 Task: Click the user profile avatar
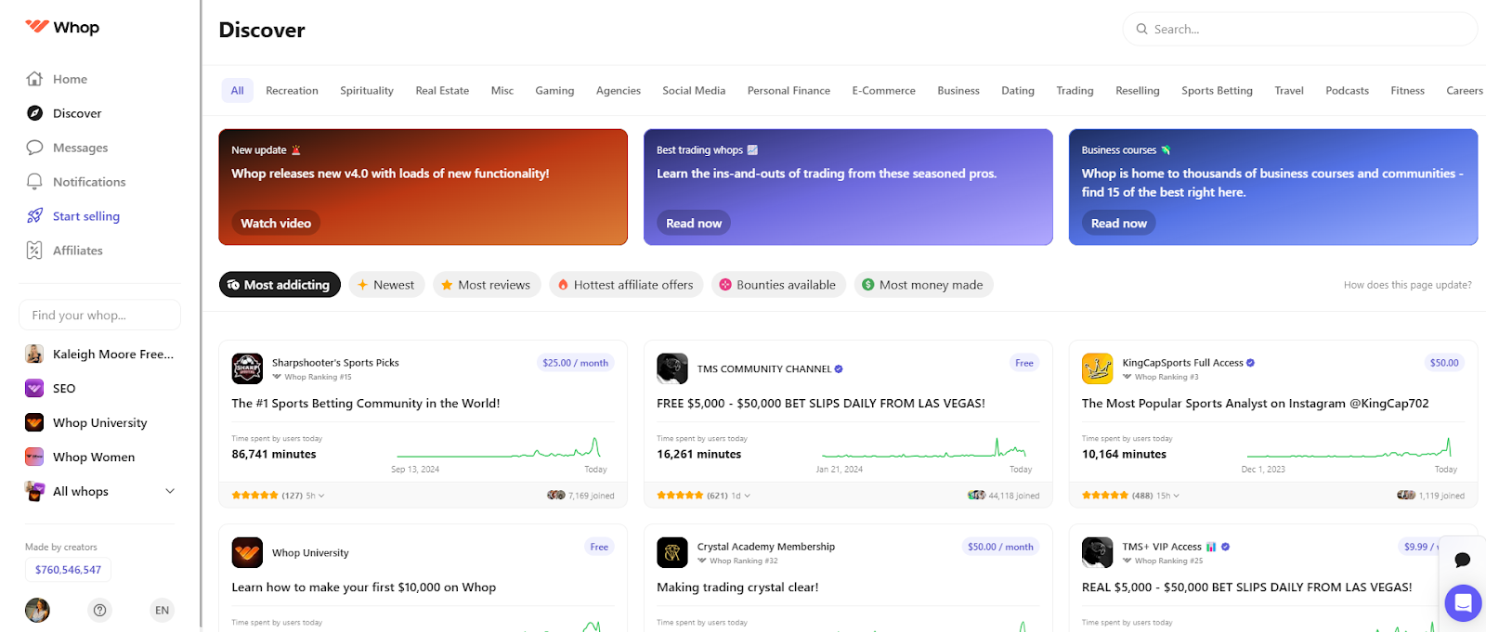(x=37, y=610)
